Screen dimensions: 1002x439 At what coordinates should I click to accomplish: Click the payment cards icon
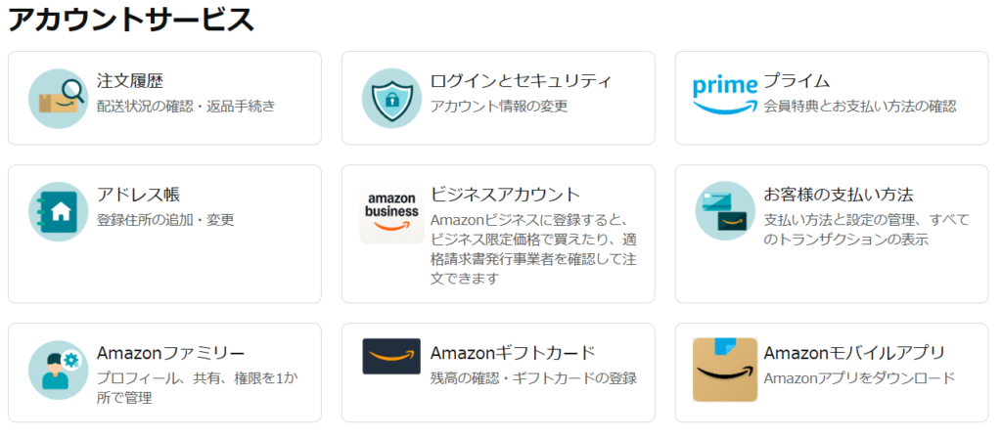(725, 211)
